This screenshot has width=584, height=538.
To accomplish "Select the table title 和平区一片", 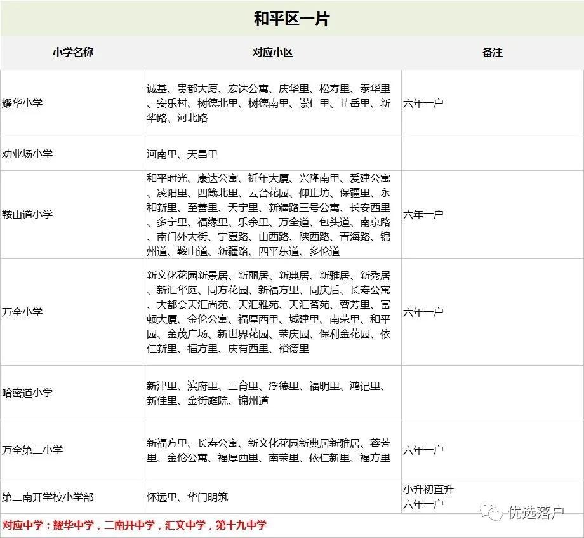I will 291,17.
